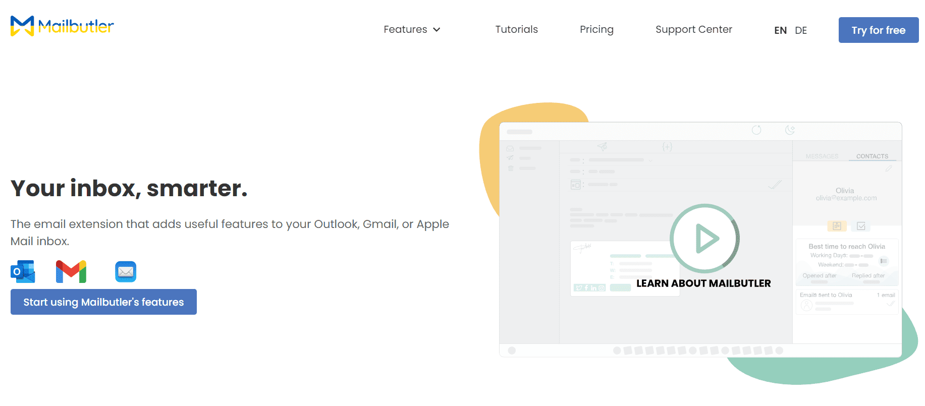Click the circular refresh icon in preview

[x=756, y=130]
